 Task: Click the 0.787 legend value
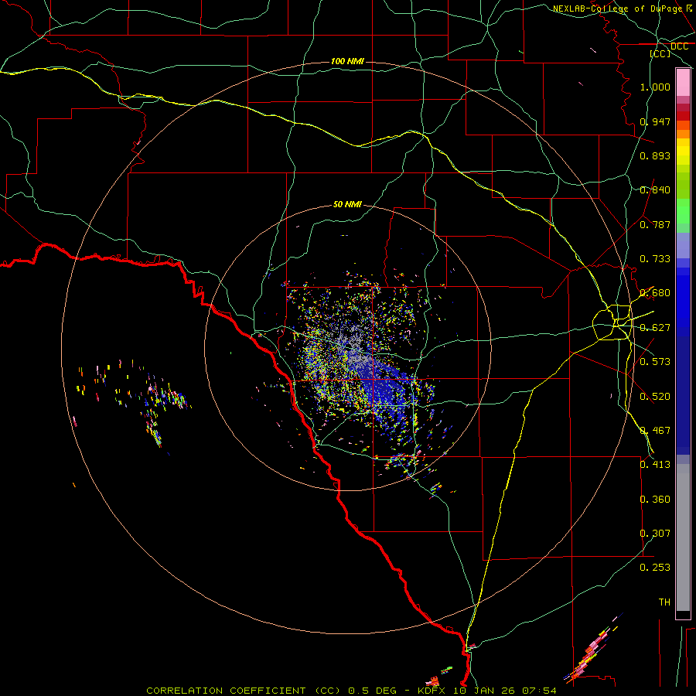tap(655, 224)
